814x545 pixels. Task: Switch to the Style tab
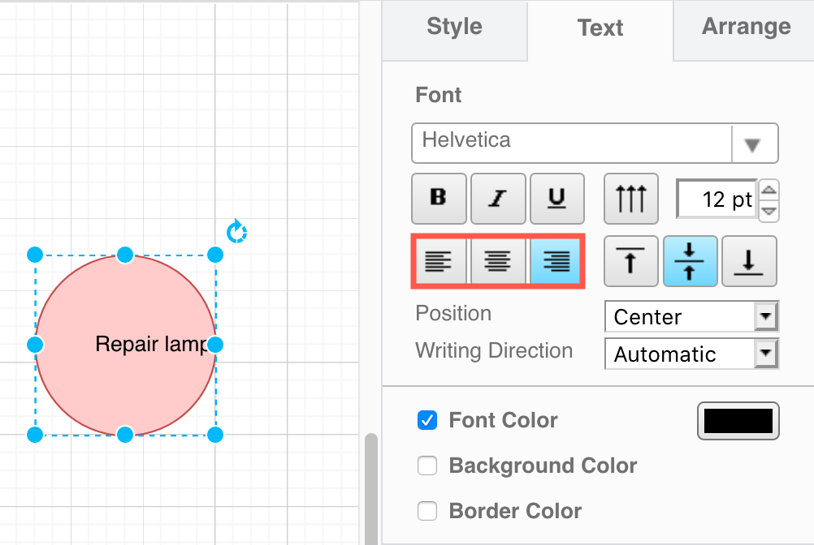pyautogui.click(x=453, y=28)
